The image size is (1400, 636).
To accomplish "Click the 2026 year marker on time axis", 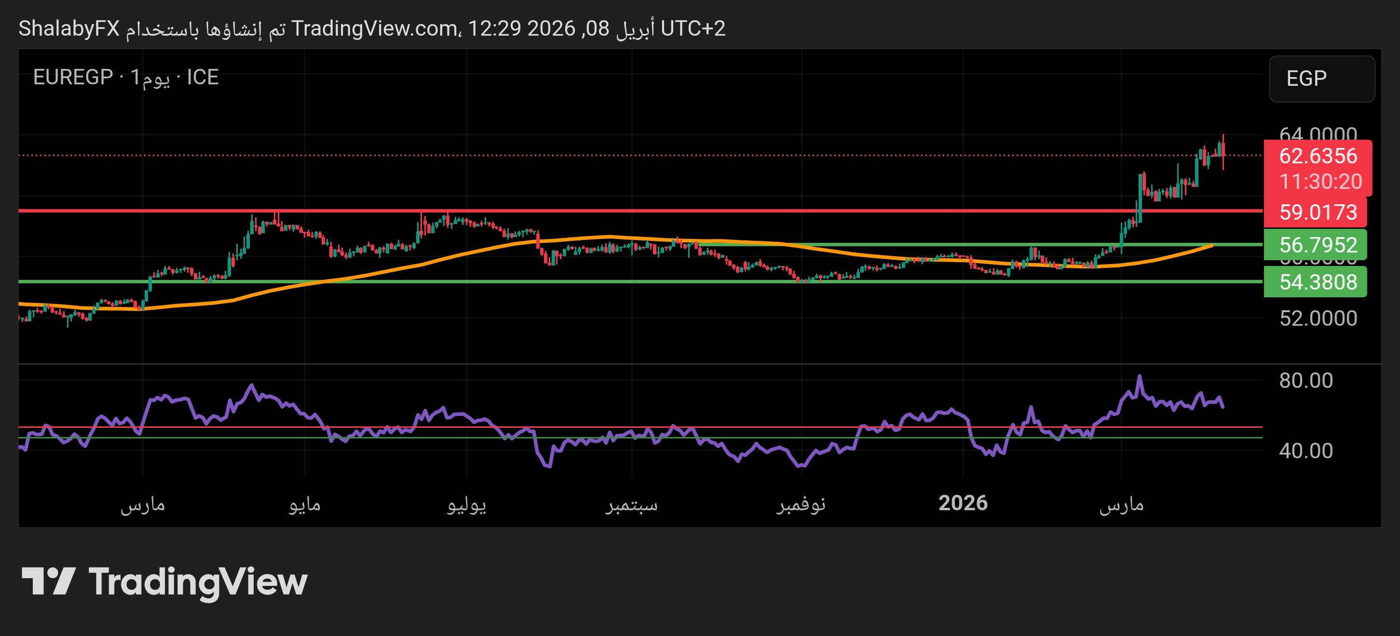I will click(x=963, y=503).
